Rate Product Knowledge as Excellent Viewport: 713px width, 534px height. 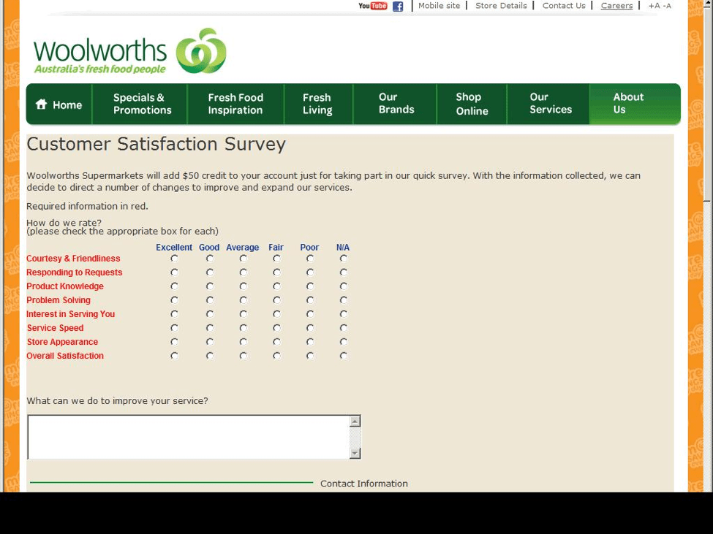pos(174,286)
